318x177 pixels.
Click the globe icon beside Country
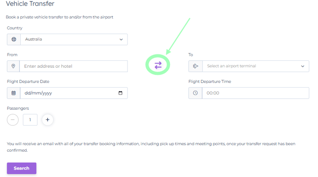click(x=14, y=39)
